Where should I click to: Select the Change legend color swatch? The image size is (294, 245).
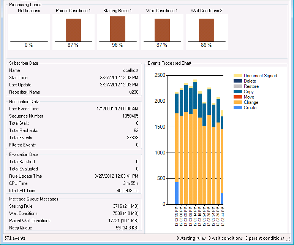click(237, 102)
